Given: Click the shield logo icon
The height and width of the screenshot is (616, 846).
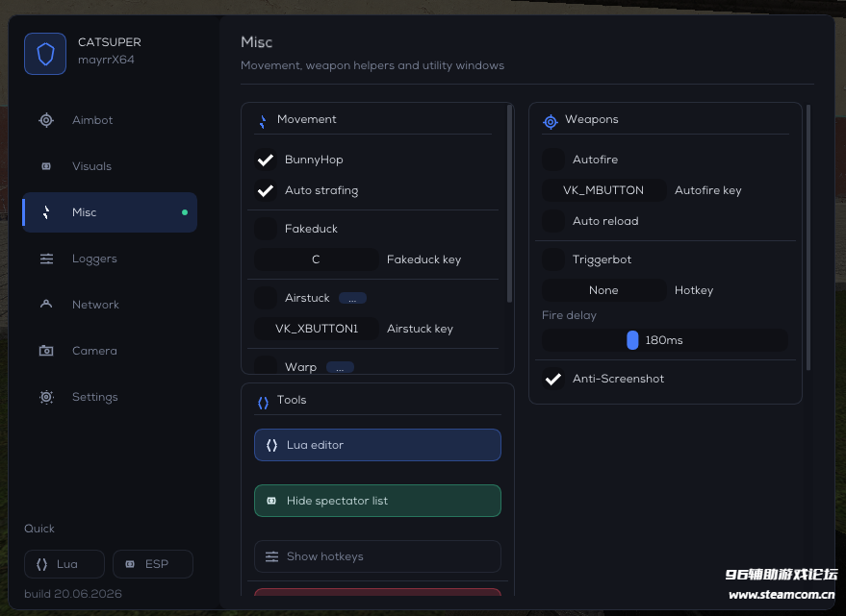Looking at the screenshot, I should [x=45, y=54].
